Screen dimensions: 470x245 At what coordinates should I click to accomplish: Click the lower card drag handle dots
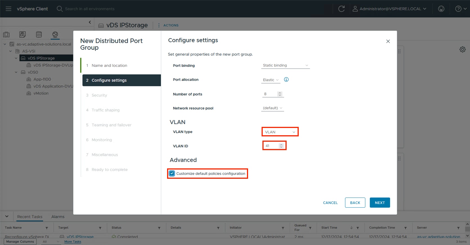(x=399, y=159)
